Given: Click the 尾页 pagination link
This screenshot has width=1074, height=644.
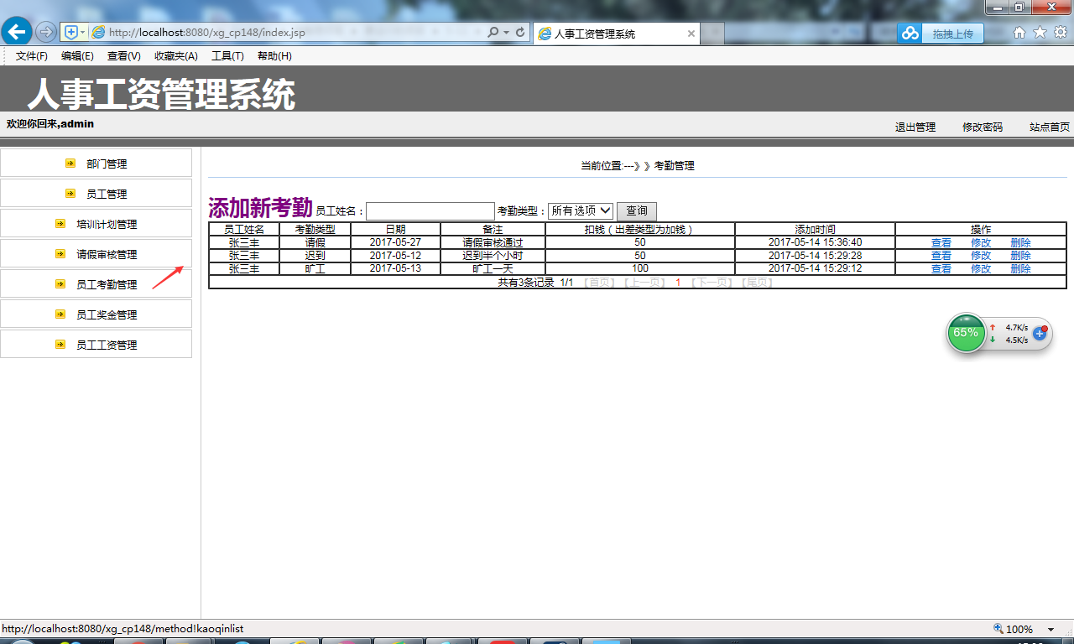Looking at the screenshot, I should tap(757, 283).
